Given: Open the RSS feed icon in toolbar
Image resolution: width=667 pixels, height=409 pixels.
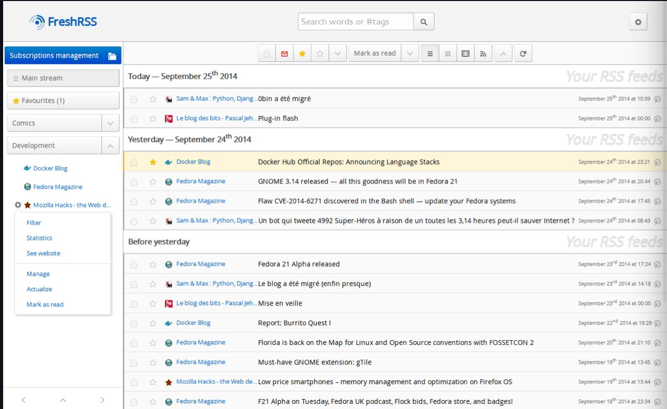Looking at the screenshot, I should coord(483,53).
